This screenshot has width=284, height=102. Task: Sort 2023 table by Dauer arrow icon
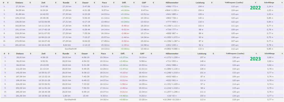point(93,54)
